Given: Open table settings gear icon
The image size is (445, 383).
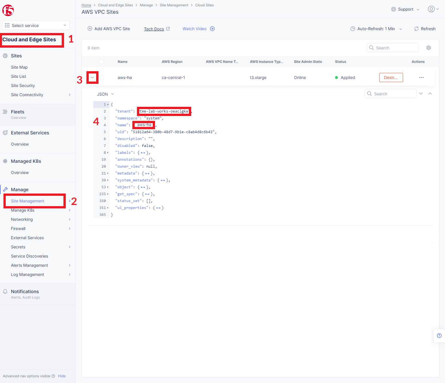Looking at the screenshot, I should pos(429,48).
